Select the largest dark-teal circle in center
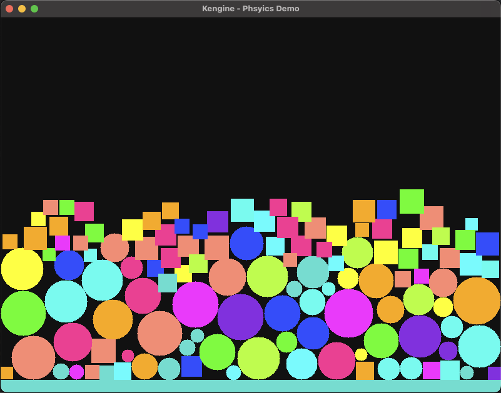This screenshot has width=501, height=393. (313, 272)
